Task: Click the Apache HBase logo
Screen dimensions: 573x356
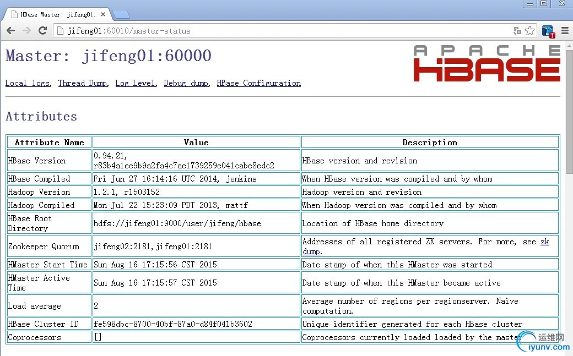Action: (x=486, y=63)
